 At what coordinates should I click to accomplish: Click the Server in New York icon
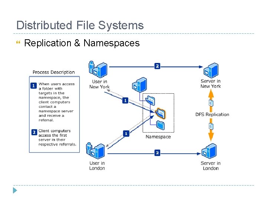tap(211, 70)
